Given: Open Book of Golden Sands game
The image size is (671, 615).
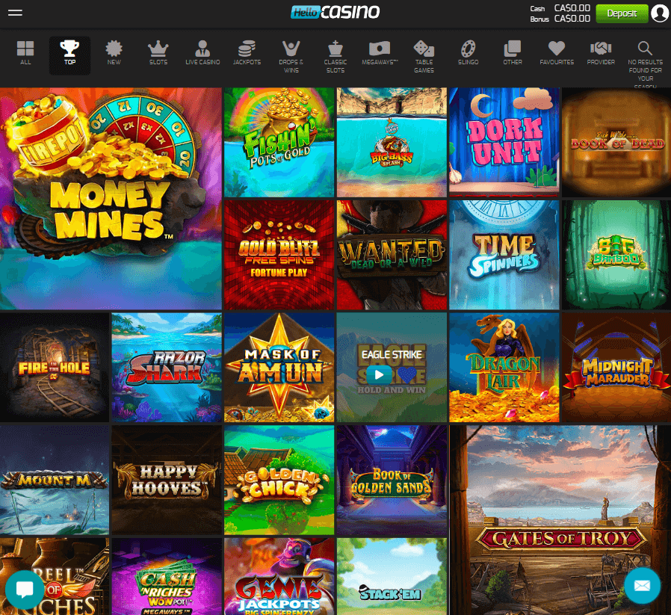Looking at the screenshot, I should coord(392,480).
